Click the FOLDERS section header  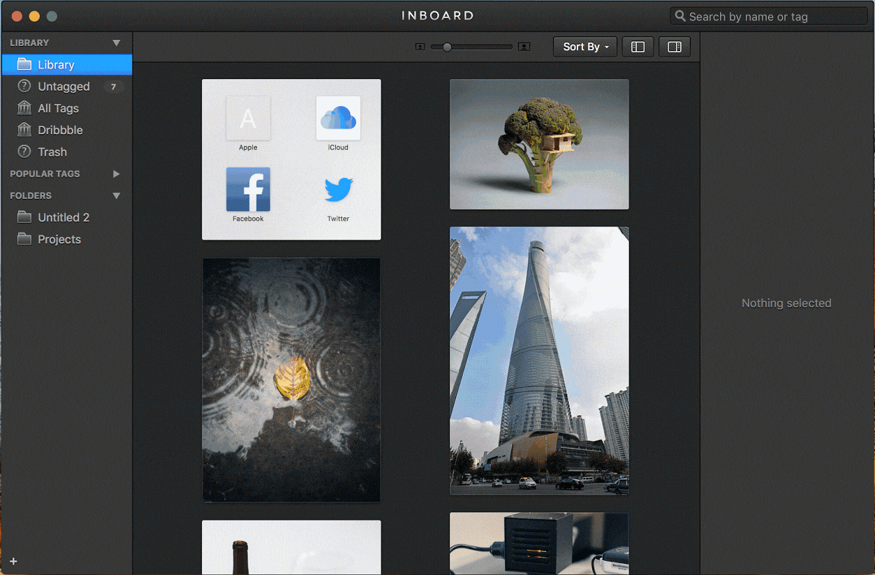31,196
